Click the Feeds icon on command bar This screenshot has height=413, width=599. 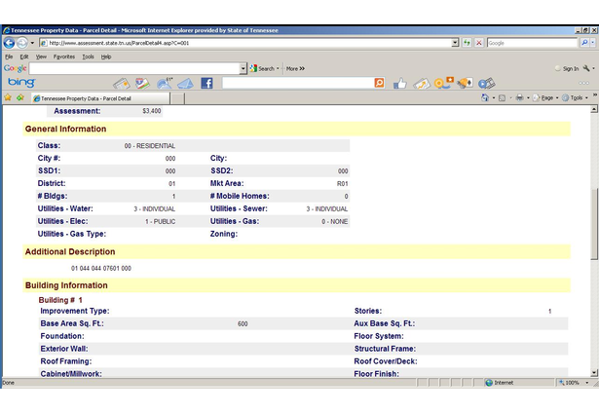pyautogui.click(x=502, y=98)
